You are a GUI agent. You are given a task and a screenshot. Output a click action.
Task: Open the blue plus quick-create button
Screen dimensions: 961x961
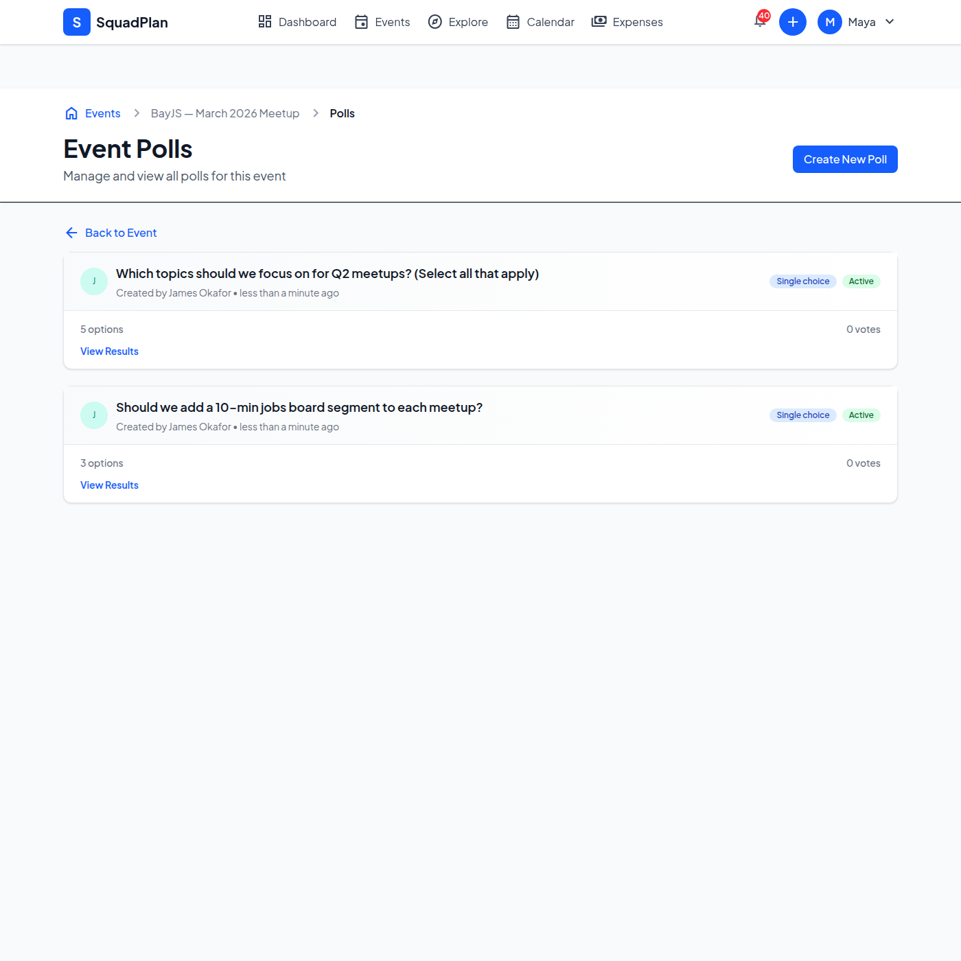pos(793,21)
